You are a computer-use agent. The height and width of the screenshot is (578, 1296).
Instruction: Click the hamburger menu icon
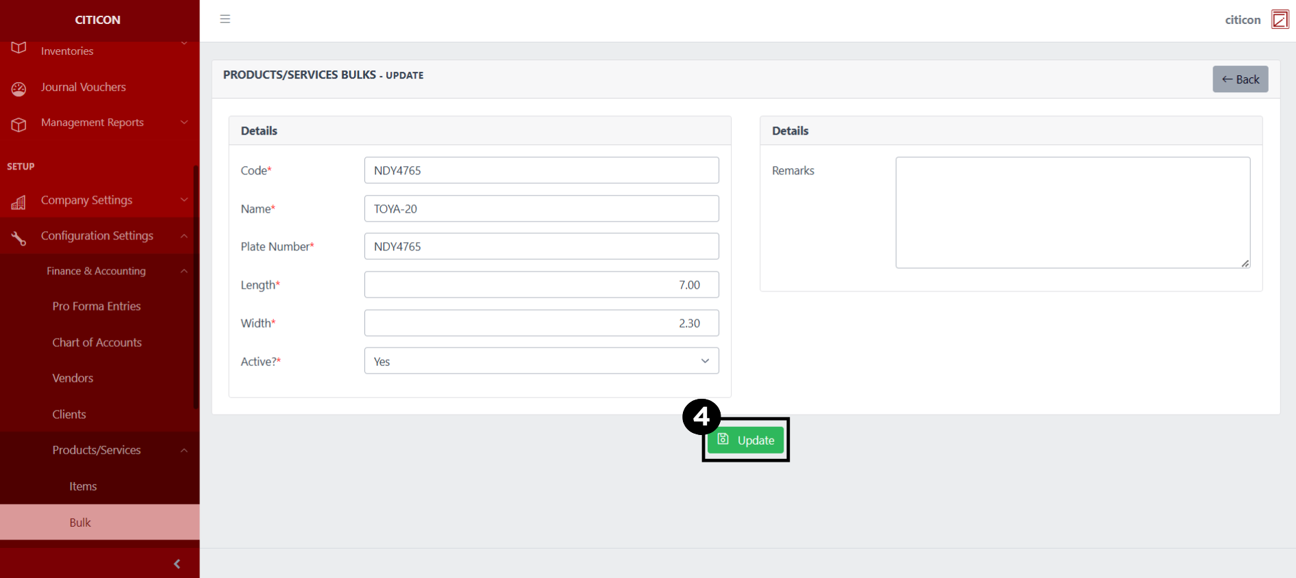[x=225, y=19]
